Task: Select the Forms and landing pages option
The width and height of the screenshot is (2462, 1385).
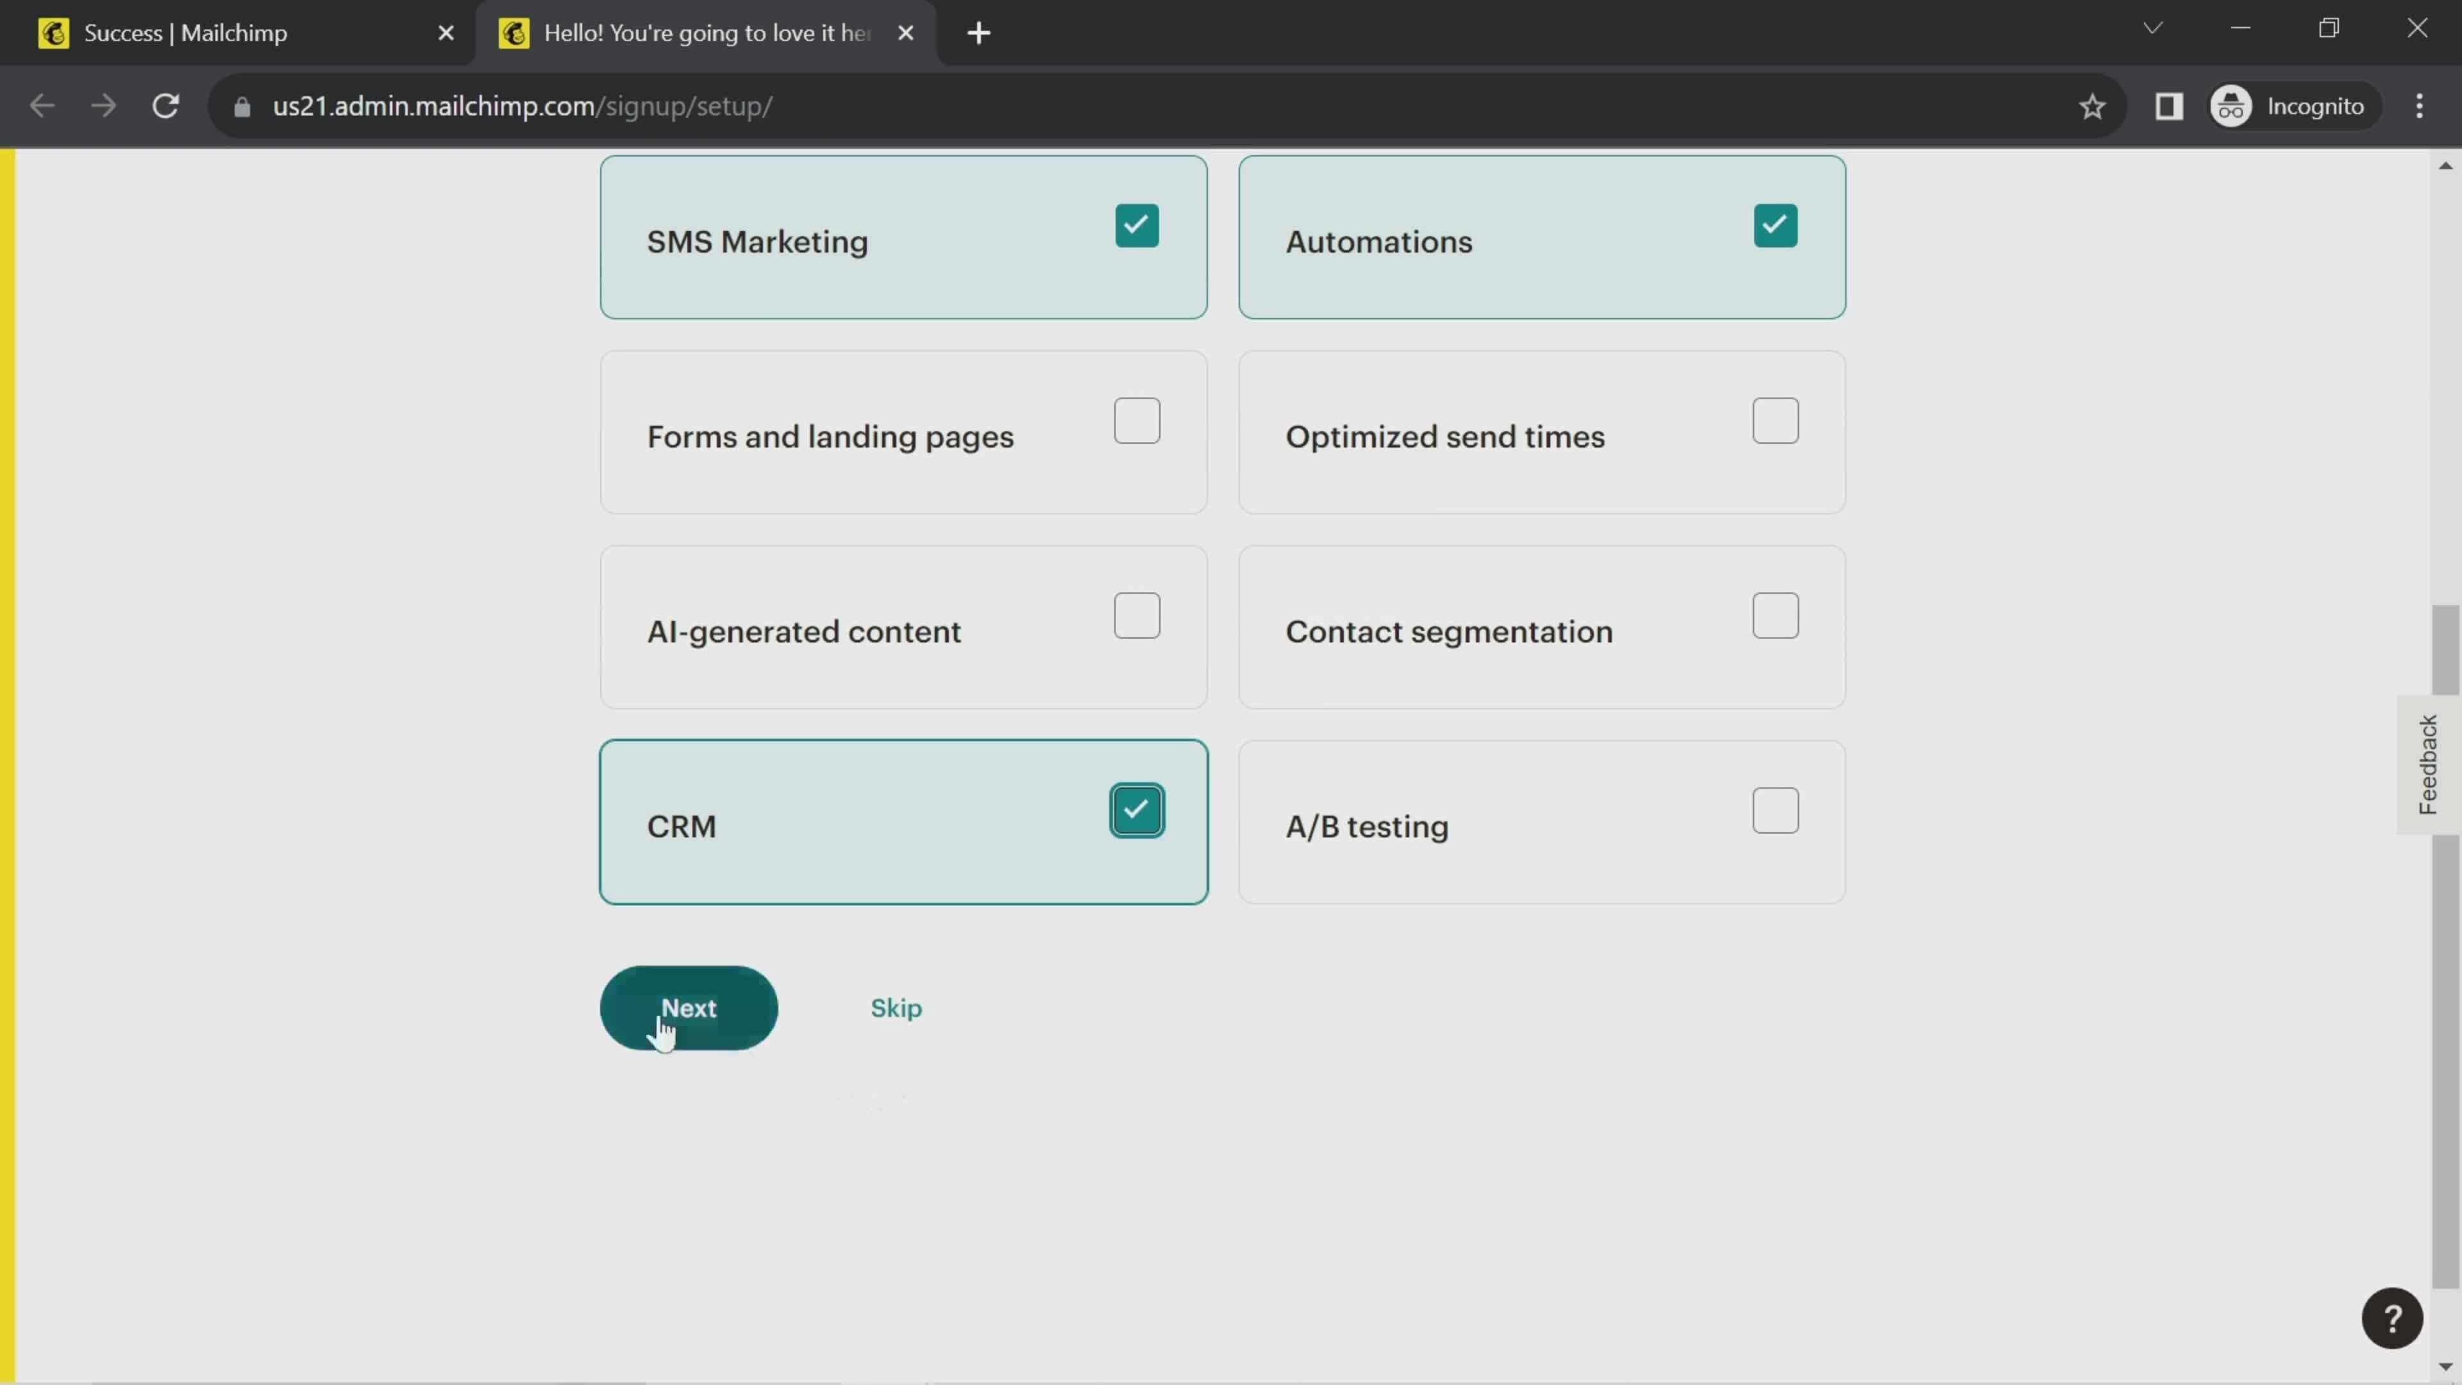Action: click(x=1136, y=419)
